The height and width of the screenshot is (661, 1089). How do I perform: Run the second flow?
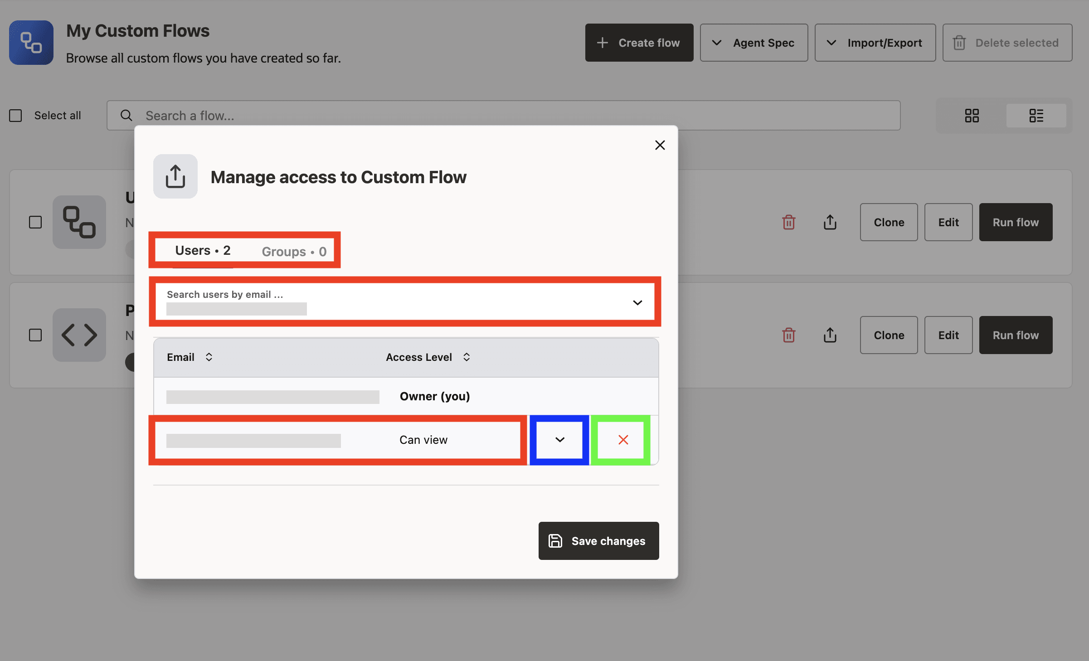point(1016,335)
